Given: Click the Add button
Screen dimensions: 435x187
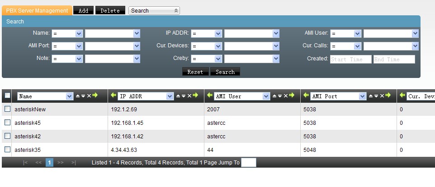Looking at the screenshot, I should [x=83, y=10].
